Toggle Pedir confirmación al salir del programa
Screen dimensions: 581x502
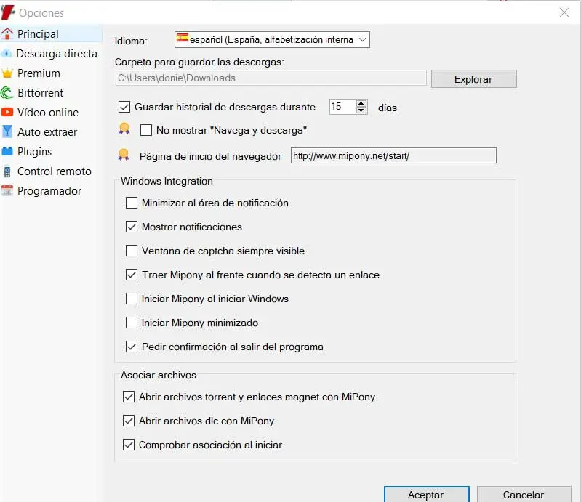(132, 347)
